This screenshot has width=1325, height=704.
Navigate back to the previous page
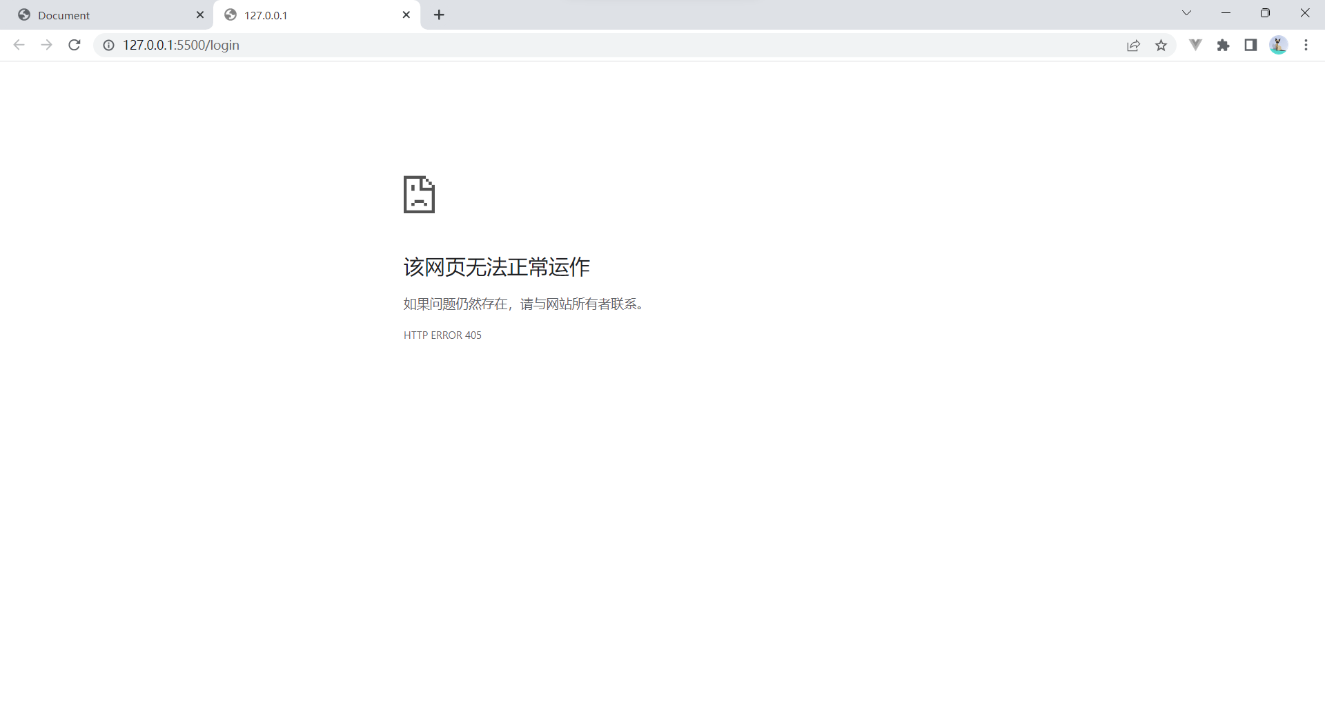tap(19, 45)
